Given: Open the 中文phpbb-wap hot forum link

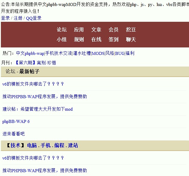Looking at the screenshot, I should [x=30, y=53].
